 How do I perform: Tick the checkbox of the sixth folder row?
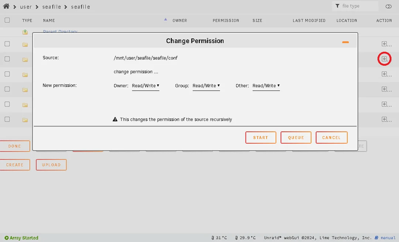[x=7, y=119]
